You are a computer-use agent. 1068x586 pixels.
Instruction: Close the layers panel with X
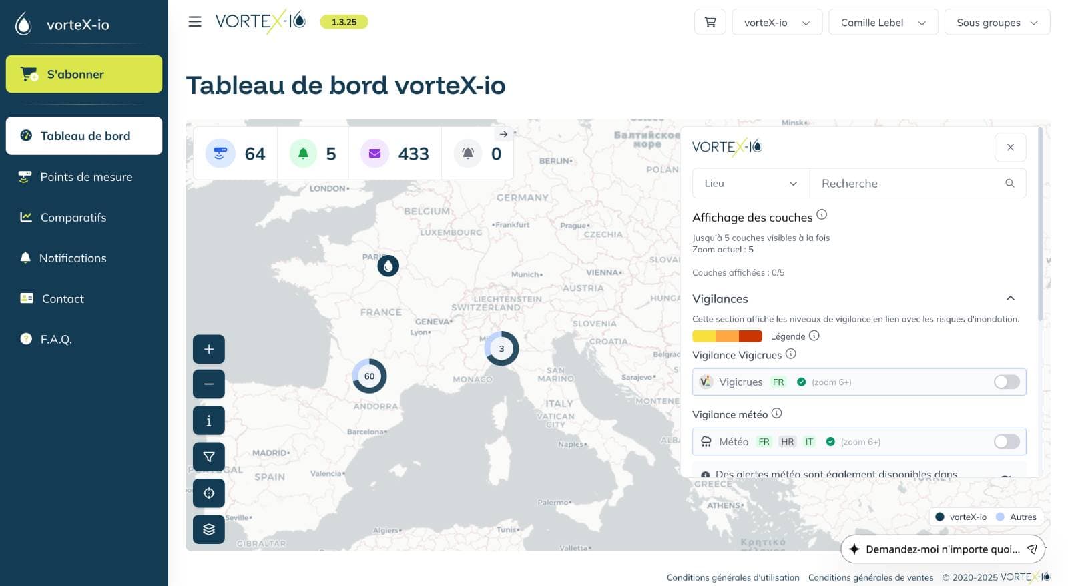pos(1011,148)
